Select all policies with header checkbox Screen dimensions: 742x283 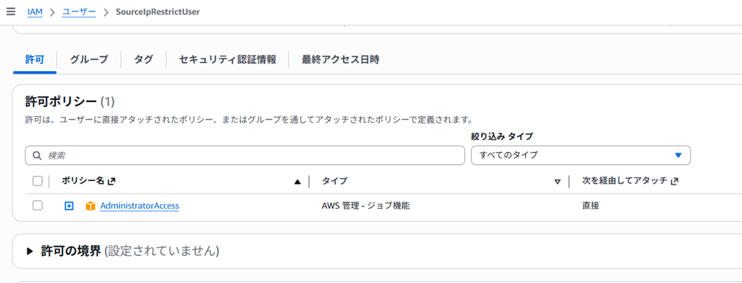37,181
